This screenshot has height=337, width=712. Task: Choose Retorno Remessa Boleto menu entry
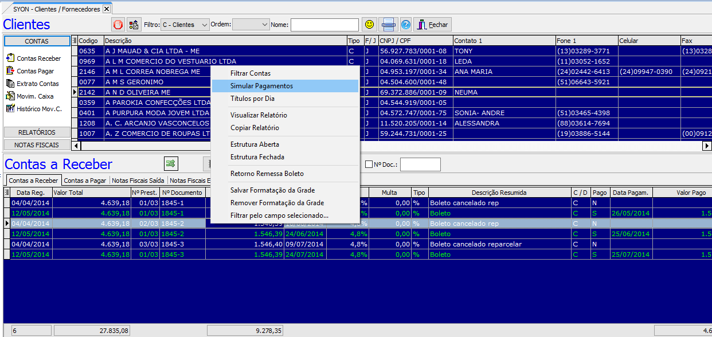[x=267, y=174]
